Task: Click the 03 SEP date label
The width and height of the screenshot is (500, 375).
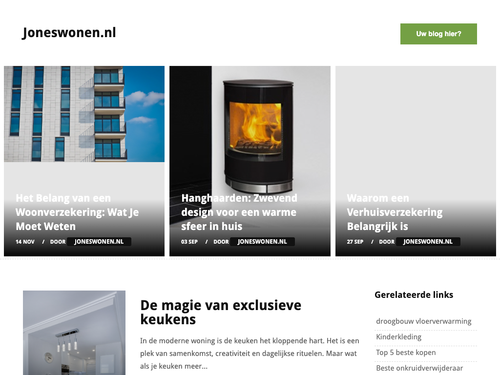Action: tap(189, 242)
